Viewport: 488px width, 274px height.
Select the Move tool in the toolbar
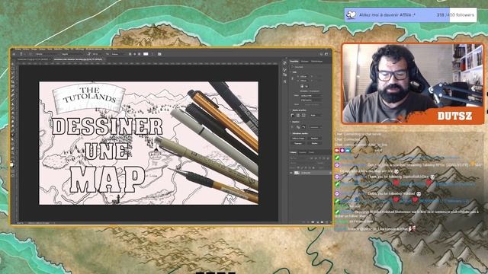[x=13, y=64]
